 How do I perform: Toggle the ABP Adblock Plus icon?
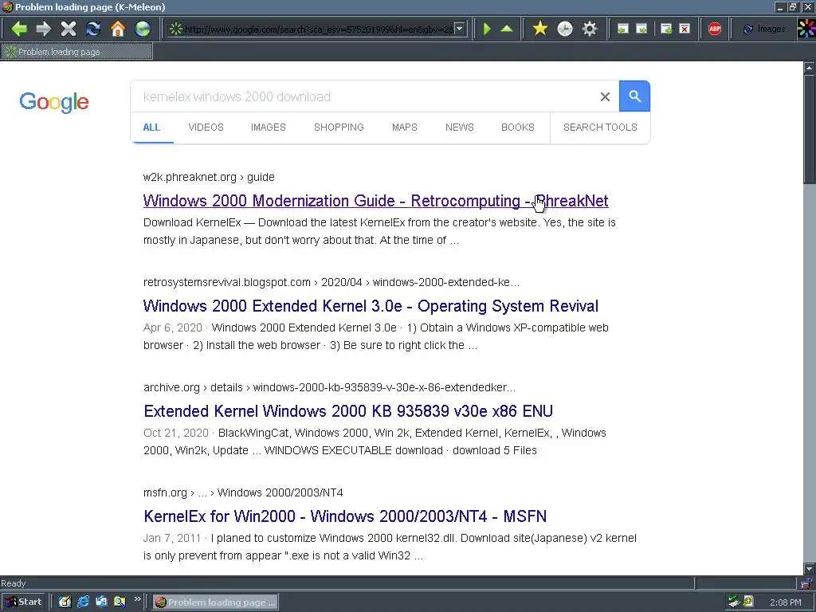point(715,29)
